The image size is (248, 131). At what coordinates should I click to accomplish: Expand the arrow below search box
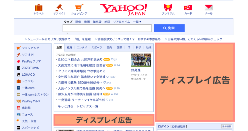coord(67,33)
